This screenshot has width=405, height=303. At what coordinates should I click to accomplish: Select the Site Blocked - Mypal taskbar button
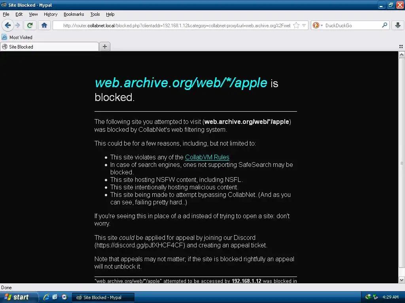(103, 297)
